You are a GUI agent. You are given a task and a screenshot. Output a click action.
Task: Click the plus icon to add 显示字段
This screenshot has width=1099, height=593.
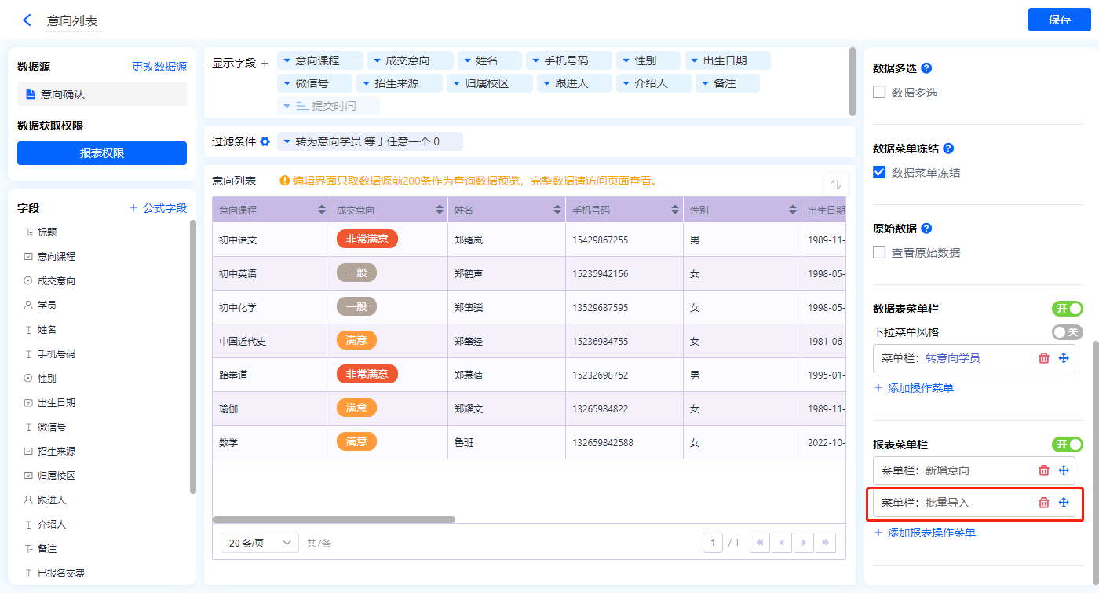coord(265,63)
